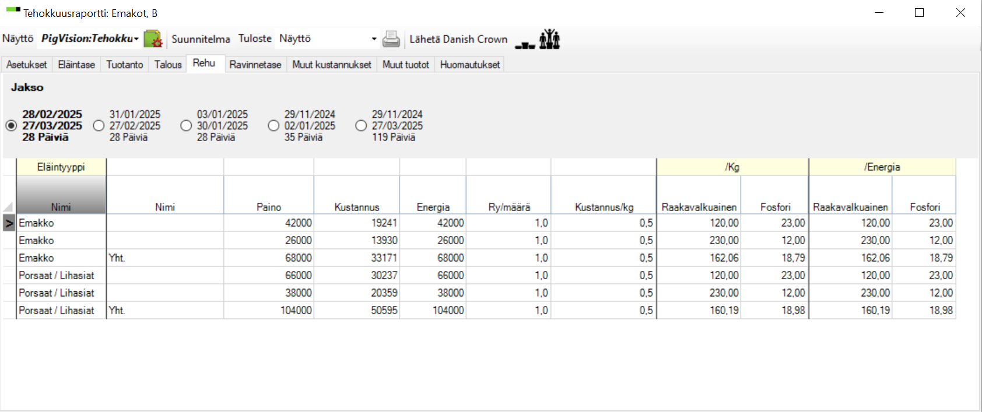982x412 pixels.
Task: Click the /Kg Raakavalkuainen value 162,06
Action: pos(699,258)
